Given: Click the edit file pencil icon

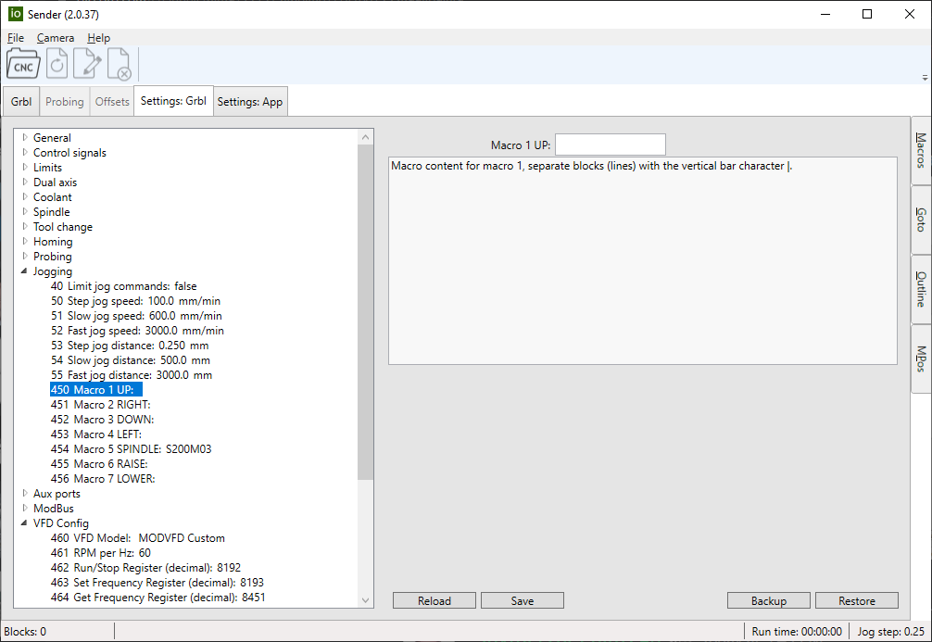Looking at the screenshot, I should (87, 64).
